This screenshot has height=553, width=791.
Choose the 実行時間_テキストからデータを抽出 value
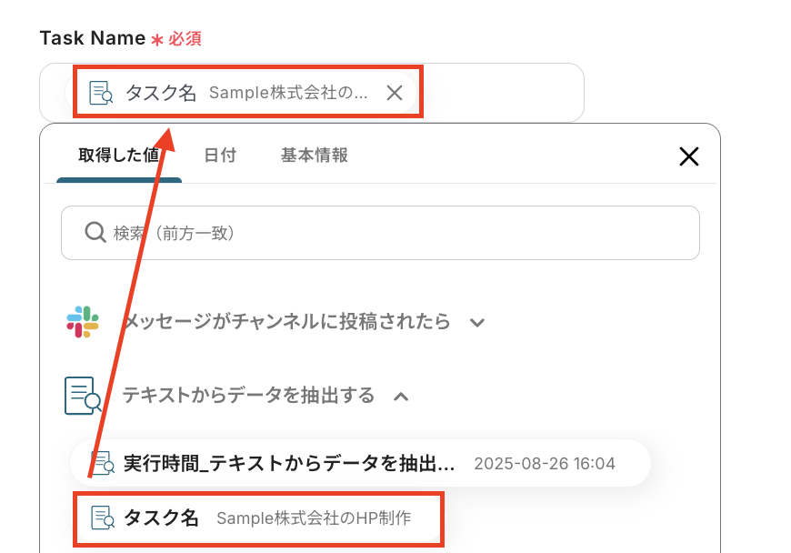(289, 463)
